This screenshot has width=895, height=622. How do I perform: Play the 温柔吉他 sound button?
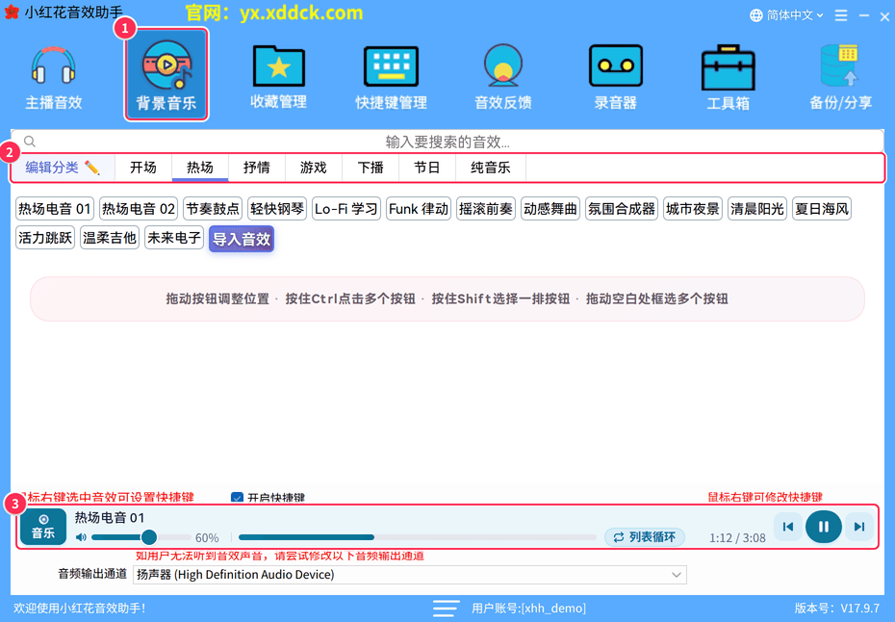tap(110, 238)
